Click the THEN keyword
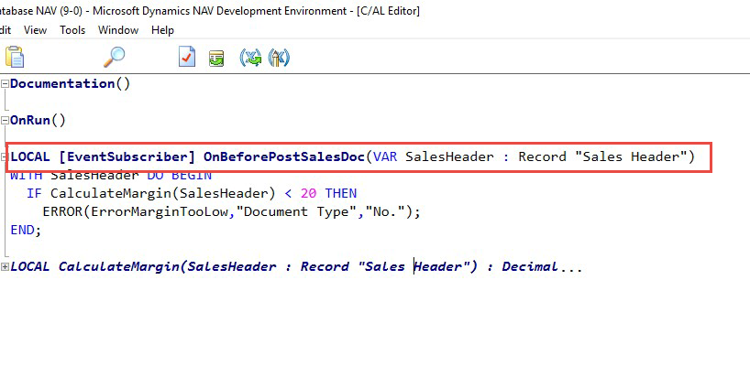 (340, 193)
